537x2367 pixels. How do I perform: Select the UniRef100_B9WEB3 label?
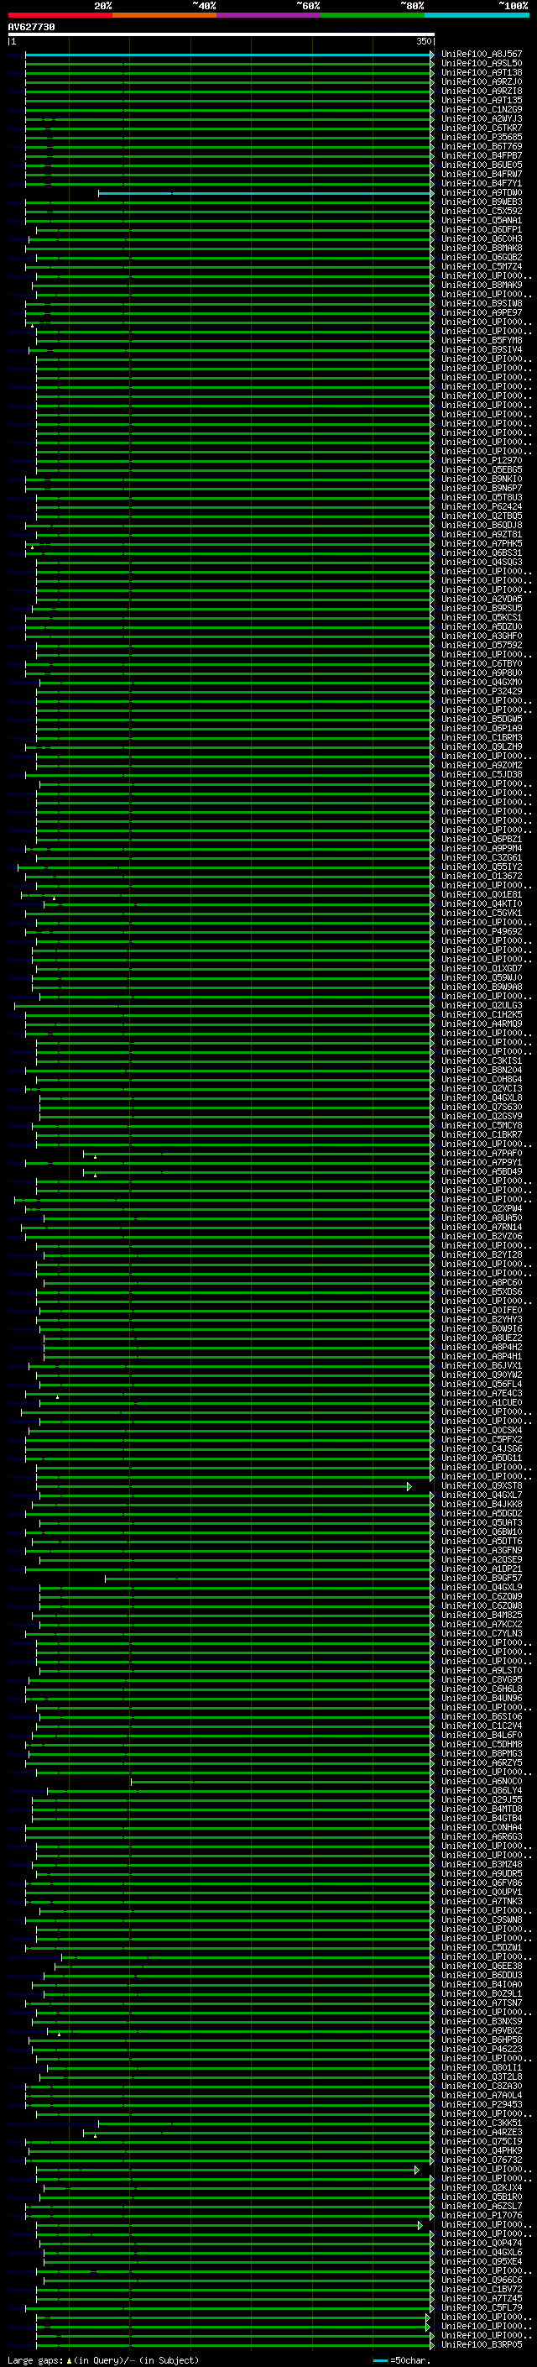click(x=482, y=202)
